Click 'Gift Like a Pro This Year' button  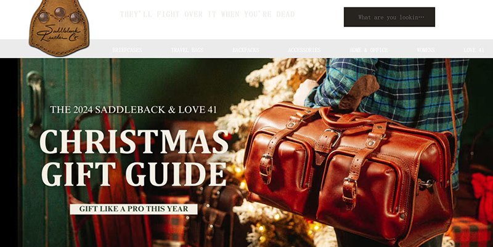coord(134,209)
